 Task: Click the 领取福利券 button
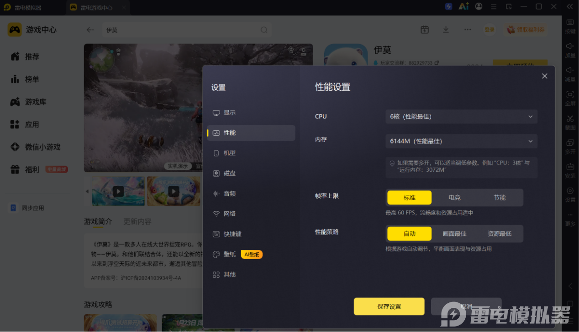[526, 30]
